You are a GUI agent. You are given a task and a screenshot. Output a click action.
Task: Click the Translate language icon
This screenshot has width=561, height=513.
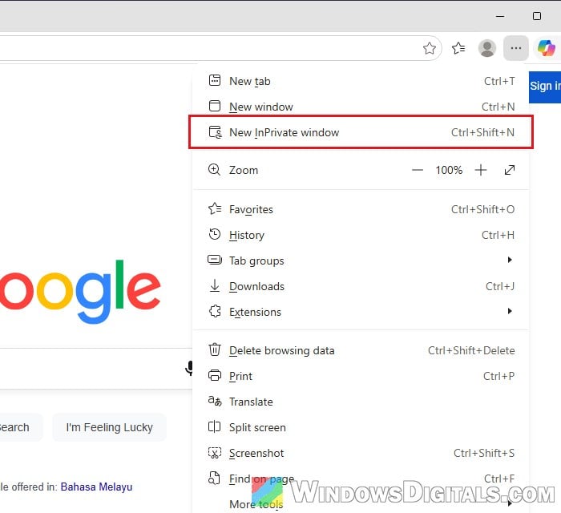[x=215, y=401]
